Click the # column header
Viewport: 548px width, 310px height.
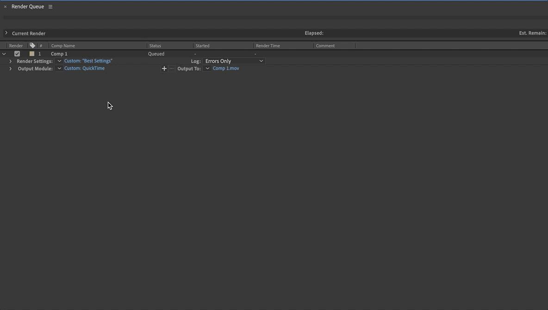pos(41,46)
